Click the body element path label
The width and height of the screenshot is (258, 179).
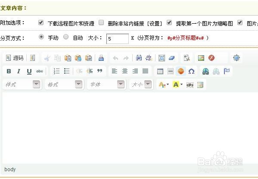tap(10, 169)
